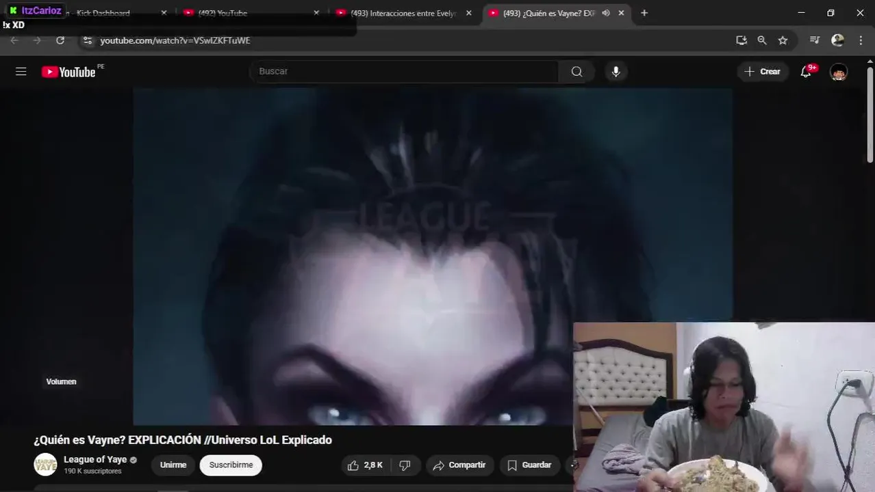Close the ¿Quién es Vayne? tab

621,13
